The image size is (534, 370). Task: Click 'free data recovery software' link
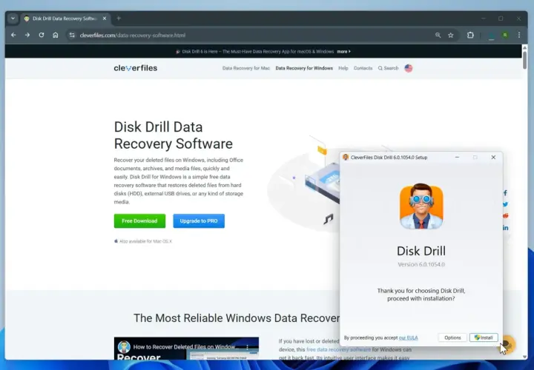pyautogui.click(x=338, y=349)
